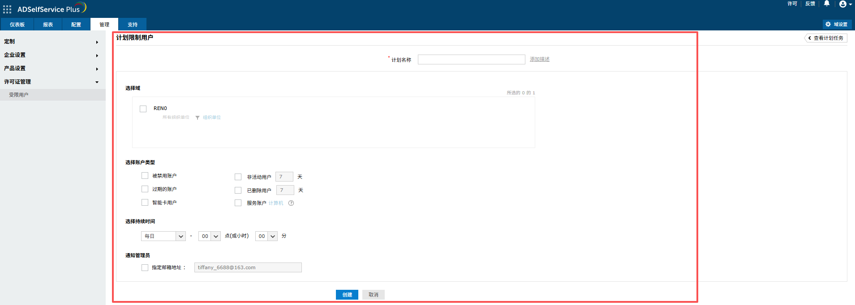Tick the RENO domain checkbox

pos(143,109)
